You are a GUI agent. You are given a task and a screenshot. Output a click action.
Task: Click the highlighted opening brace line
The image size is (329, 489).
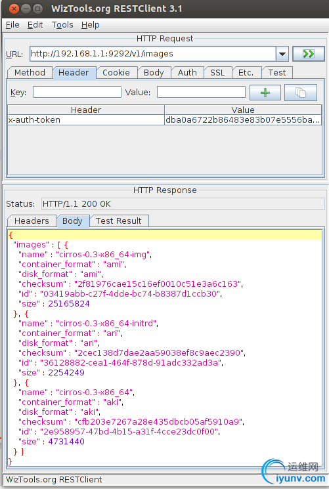tap(165, 235)
